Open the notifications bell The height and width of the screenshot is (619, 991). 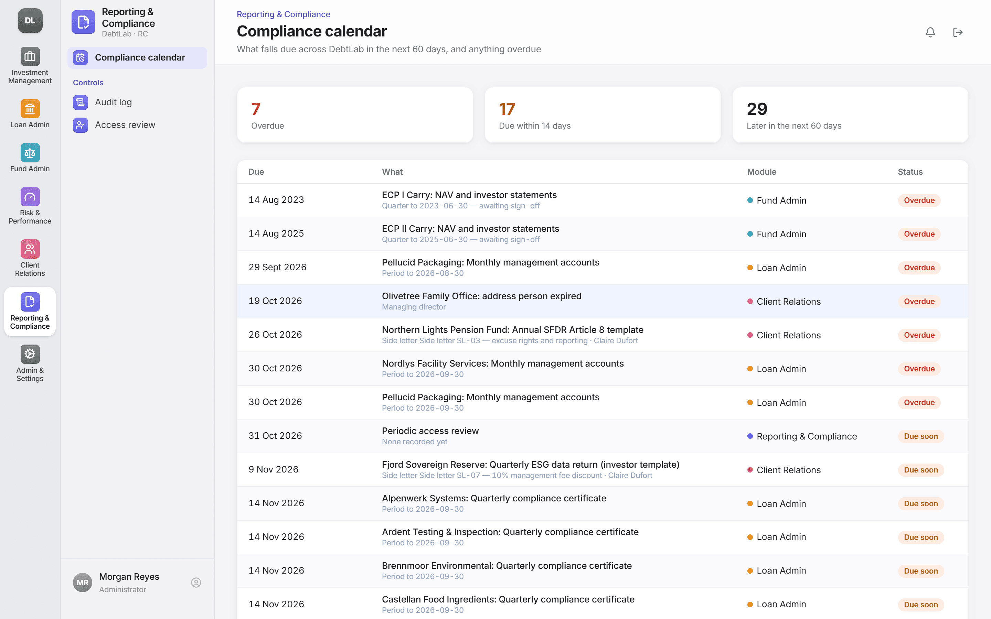pyautogui.click(x=930, y=32)
